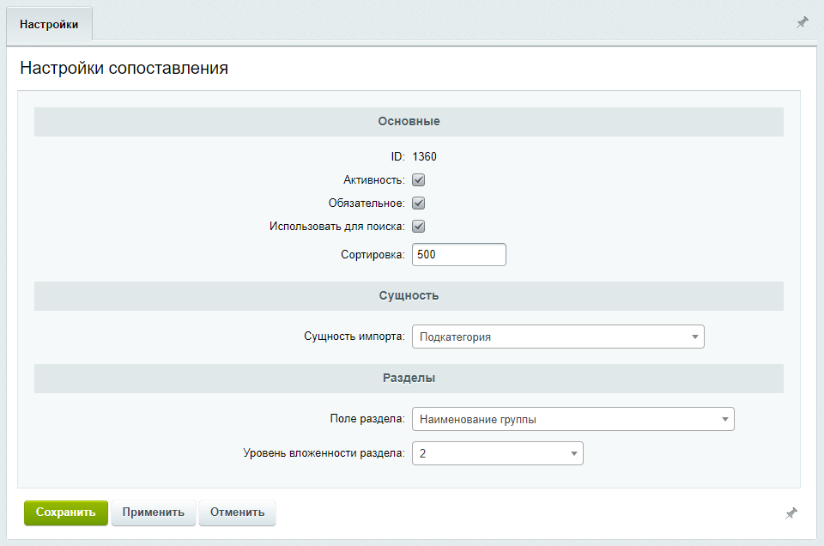
Task: Click the Основные section header
Action: point(409,121)
